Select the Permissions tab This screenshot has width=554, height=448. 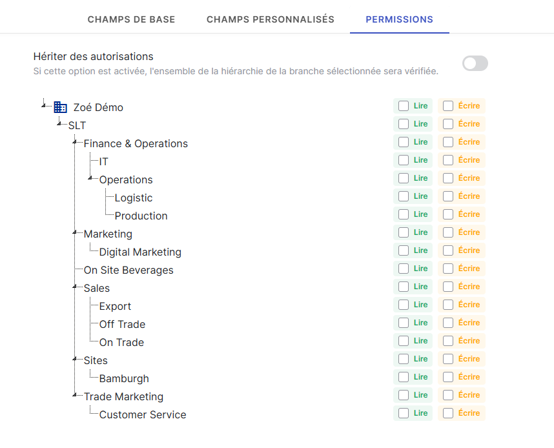tap(399, 19)
